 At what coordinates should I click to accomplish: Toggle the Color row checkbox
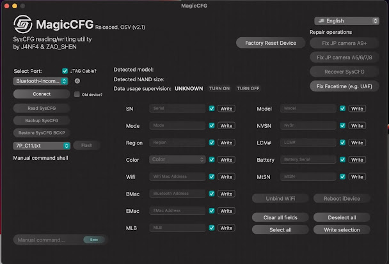212,159
